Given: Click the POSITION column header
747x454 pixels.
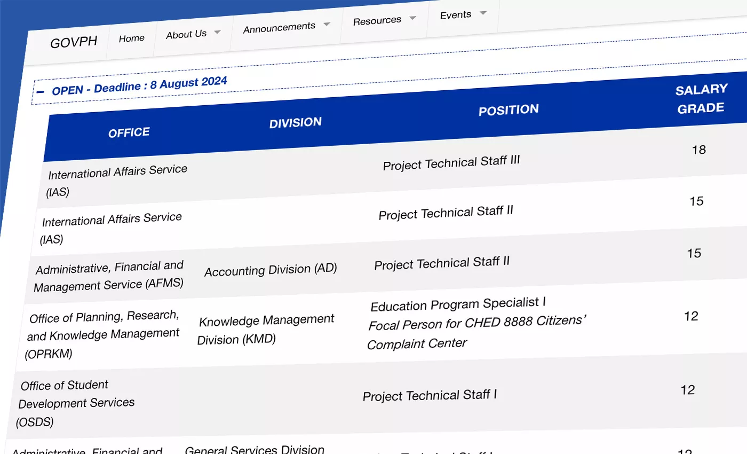Looking at the screenshot, I should 508,109.
